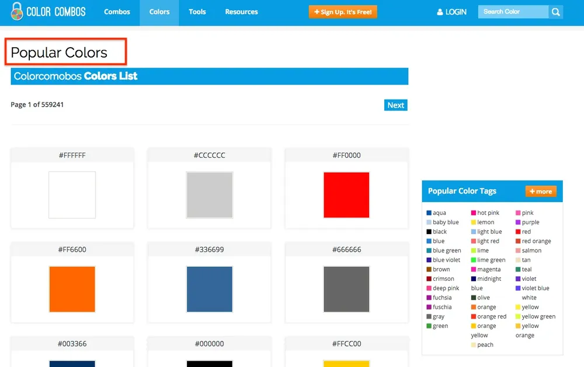Image resolution: width=584 pixels, height=367 pixels.
Task: Open the Colors menu
Action: [x=159, y=12]
